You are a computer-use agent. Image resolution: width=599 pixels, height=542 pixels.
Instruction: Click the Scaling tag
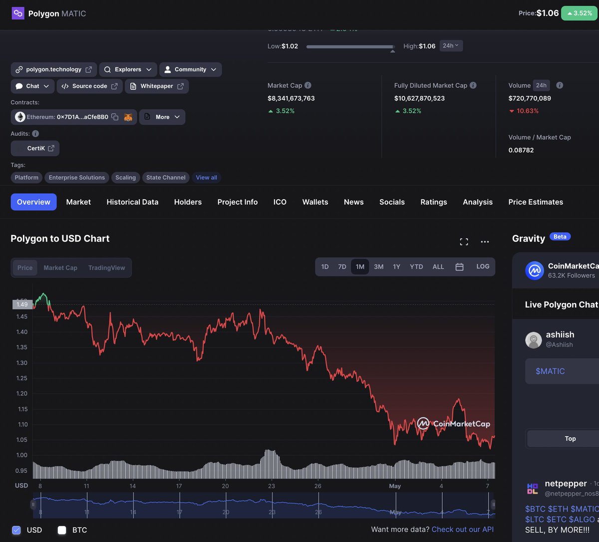pyautogui.click(x=125, y=178)
